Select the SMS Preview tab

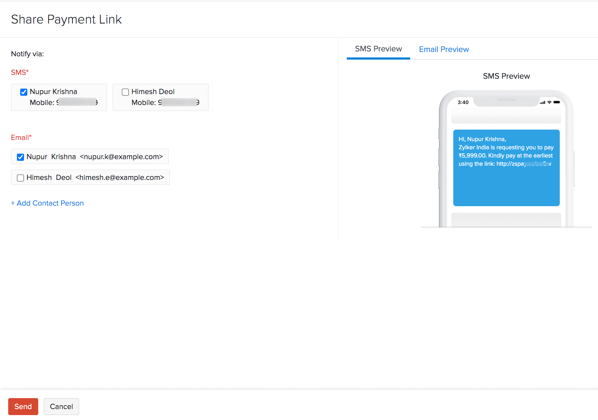tap(378, 49)
